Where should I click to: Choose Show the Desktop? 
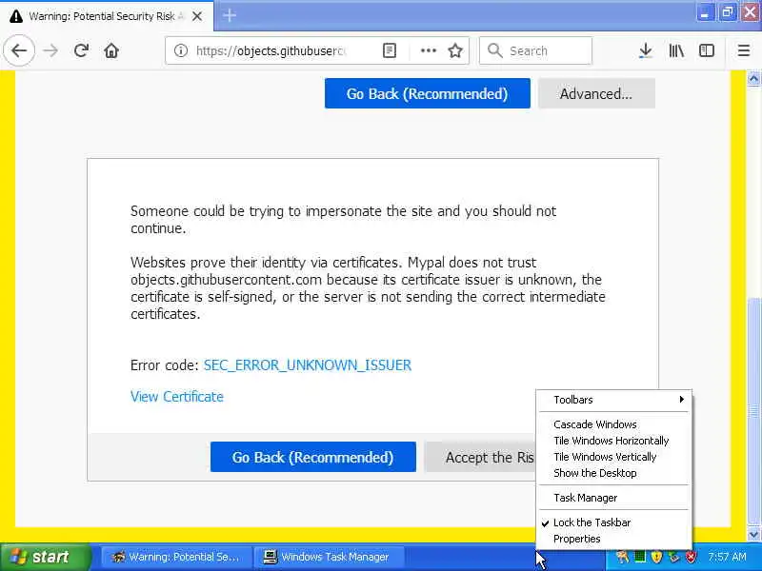tap(613, 473)
